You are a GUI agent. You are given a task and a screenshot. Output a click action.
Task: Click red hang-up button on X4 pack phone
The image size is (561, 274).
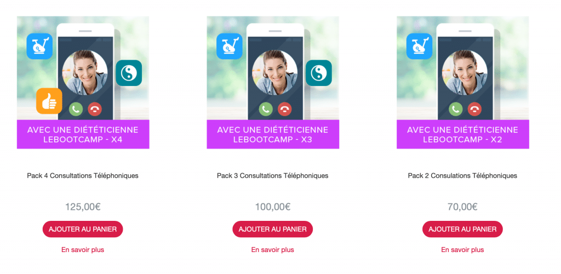(95, 109)
